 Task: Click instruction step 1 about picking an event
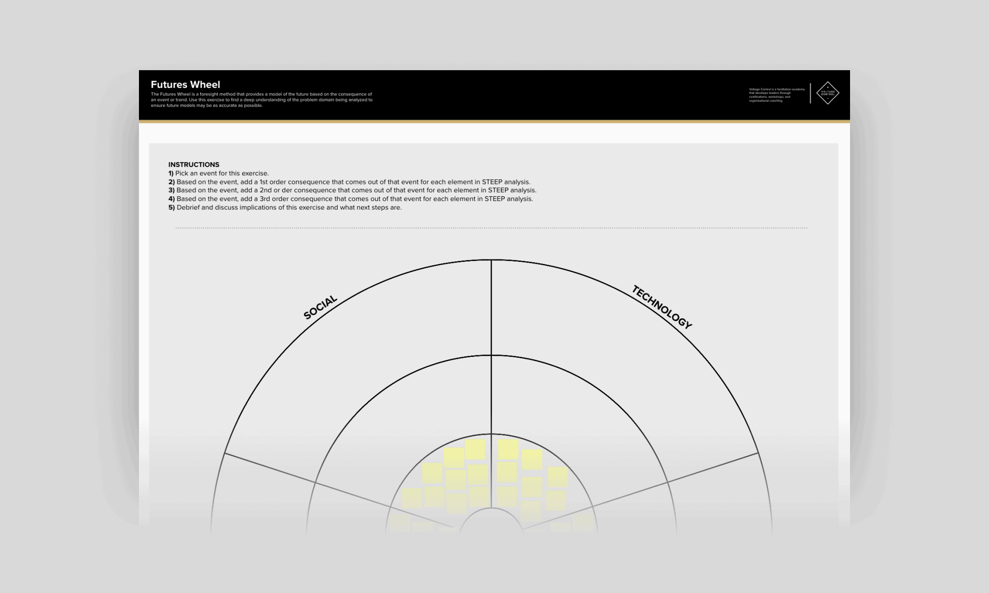[219, 173]
